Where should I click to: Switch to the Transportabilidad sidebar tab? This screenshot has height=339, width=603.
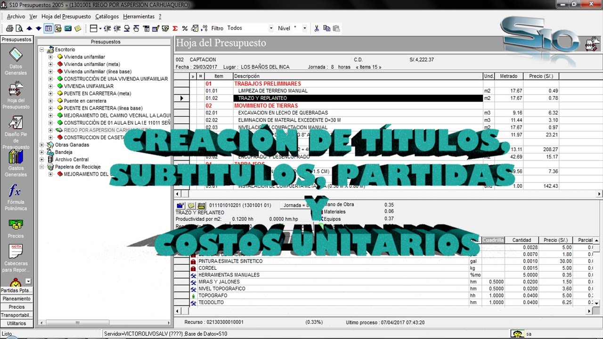point(16,315)
